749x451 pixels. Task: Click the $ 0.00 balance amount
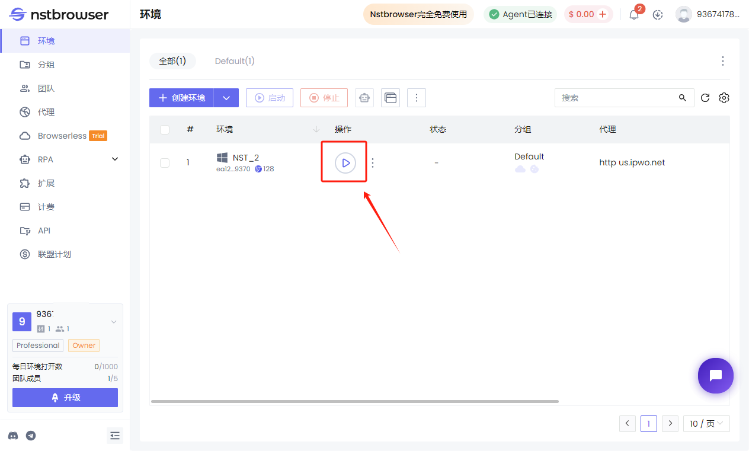581,14
